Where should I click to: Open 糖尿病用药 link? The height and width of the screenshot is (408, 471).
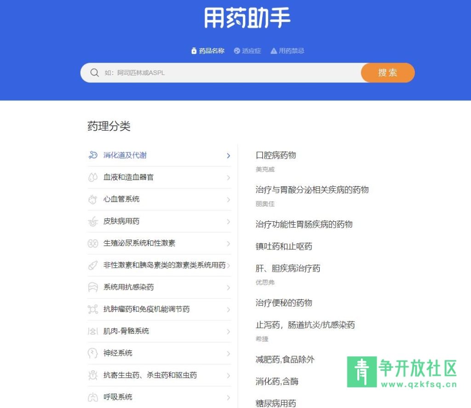coord(276,403)
